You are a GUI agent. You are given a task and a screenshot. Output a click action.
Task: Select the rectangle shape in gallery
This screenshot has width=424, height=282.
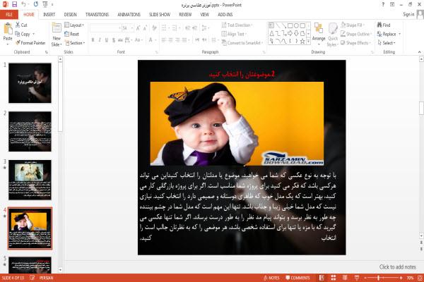(290, 25)
